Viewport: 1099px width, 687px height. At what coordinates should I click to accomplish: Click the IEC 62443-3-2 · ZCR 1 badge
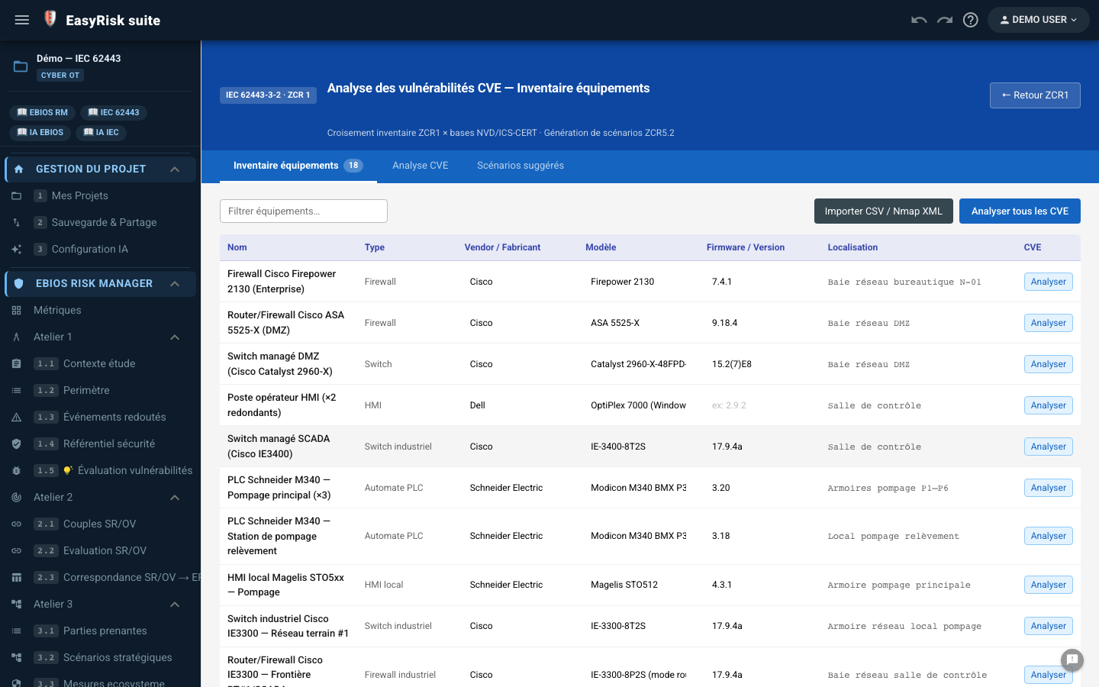click(268, 95)
